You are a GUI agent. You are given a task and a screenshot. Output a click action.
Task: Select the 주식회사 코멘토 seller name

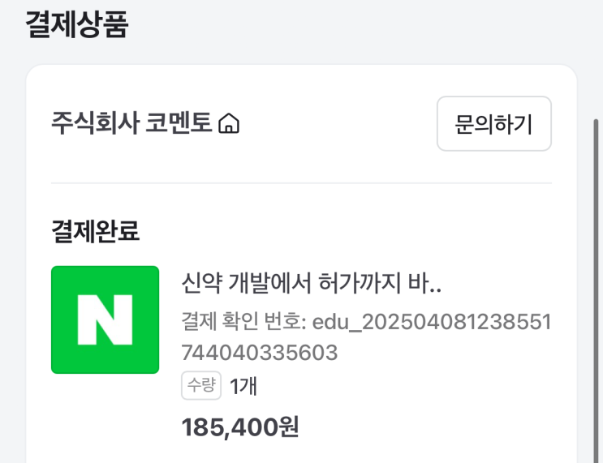coord(131,124)
